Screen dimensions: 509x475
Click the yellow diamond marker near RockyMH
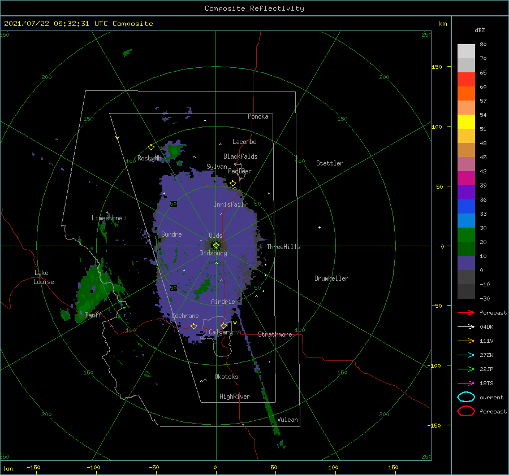click(x=151, y=147)
